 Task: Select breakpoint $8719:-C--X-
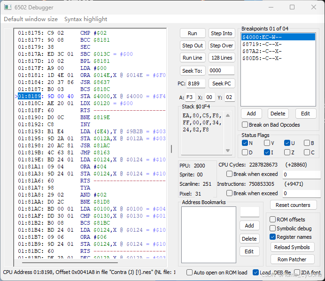[278, 44]
